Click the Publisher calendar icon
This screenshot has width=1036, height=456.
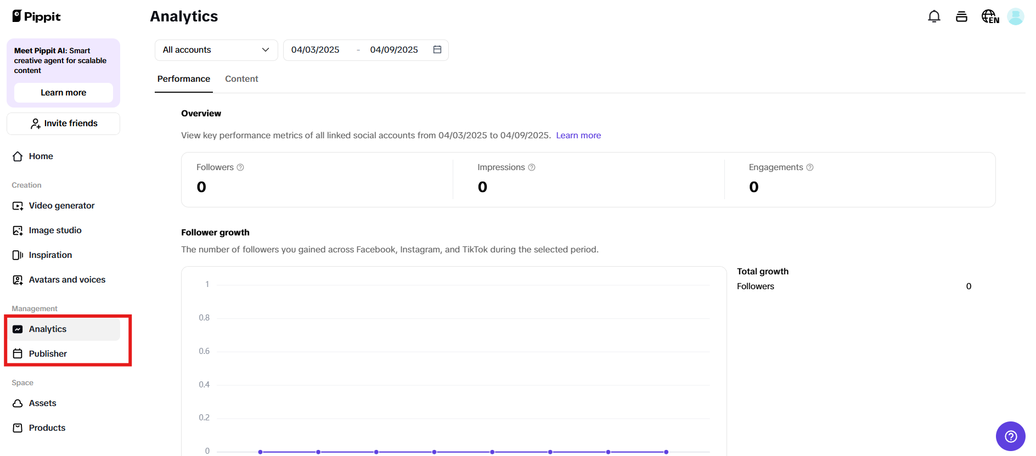click(18, 354)
